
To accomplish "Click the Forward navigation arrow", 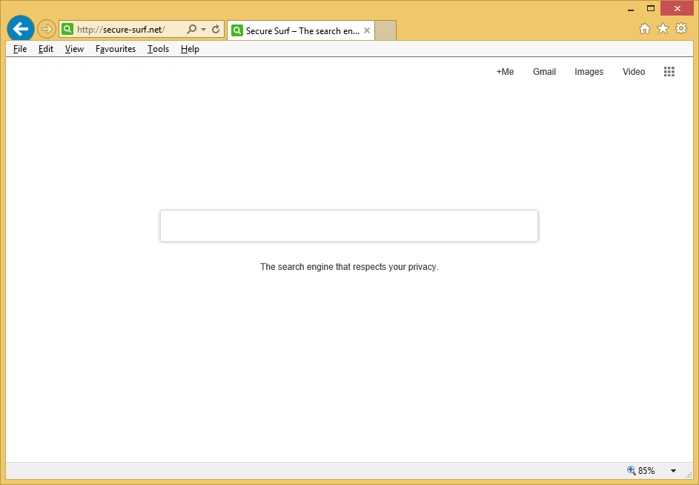I will tap(47, 29).
